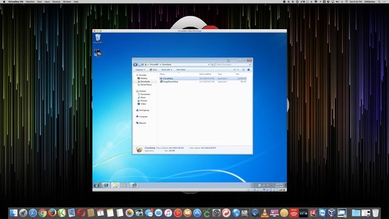Open the View menu in menu bar
Viewport: 389px width, 219px height.
40,1
